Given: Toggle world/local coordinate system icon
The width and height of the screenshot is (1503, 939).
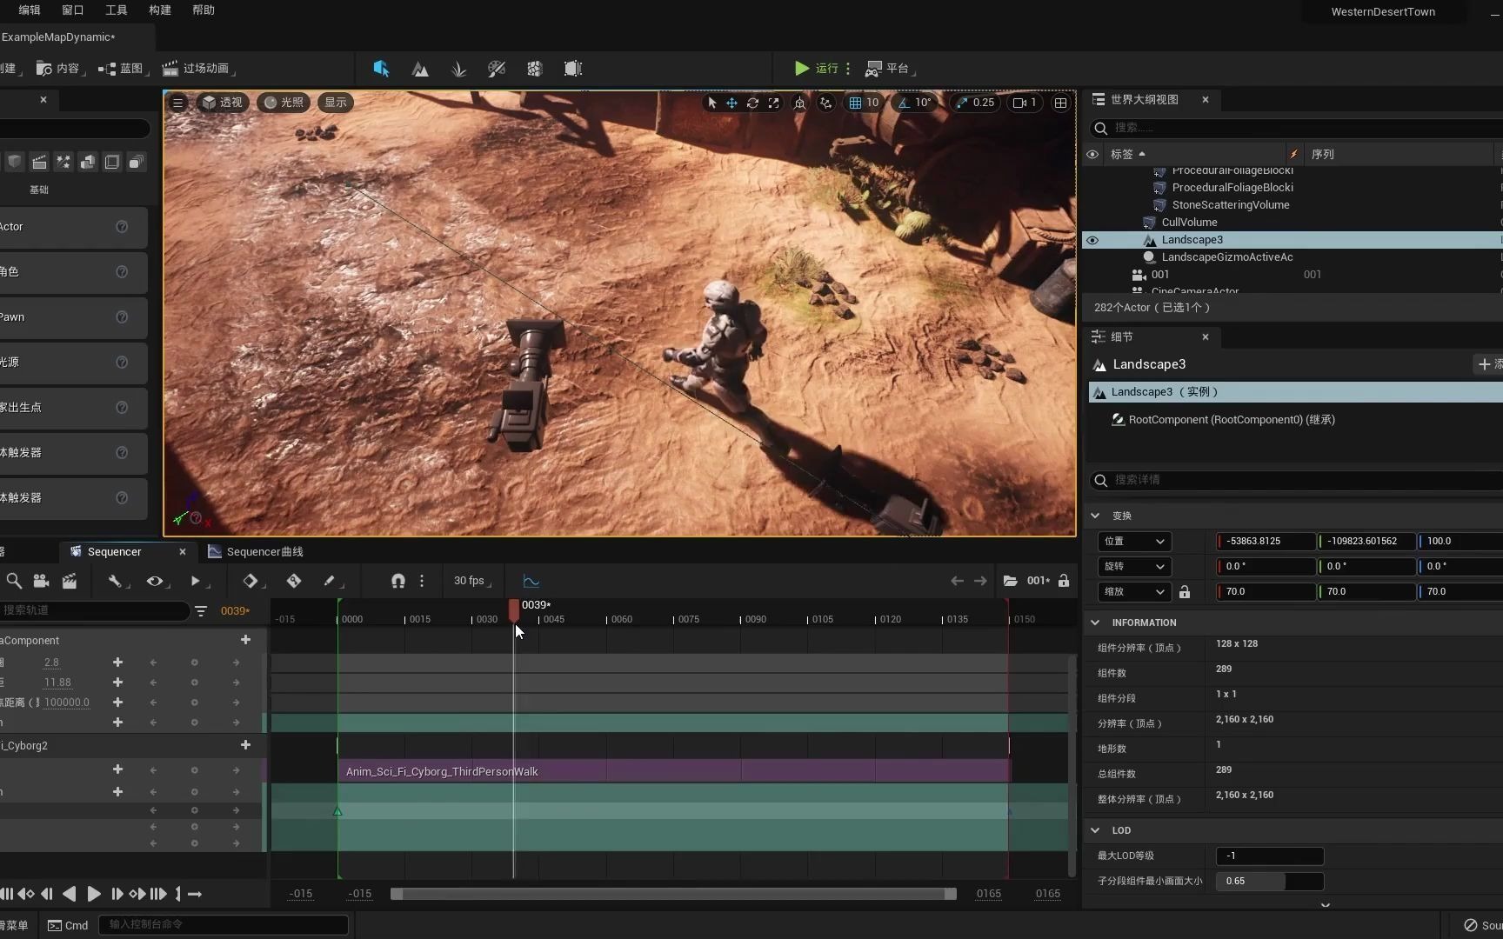Looking at the screenshot, I should coord(800,103).
